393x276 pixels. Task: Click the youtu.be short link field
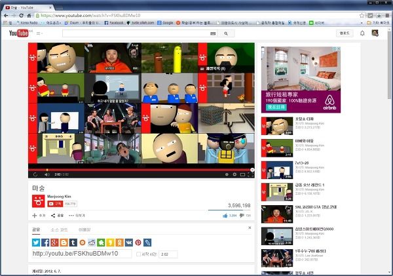click(82, 254)
